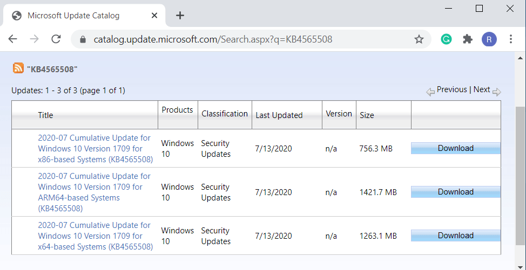
Task: Bookmark this page with the star icon
Action: pos(419,39)
